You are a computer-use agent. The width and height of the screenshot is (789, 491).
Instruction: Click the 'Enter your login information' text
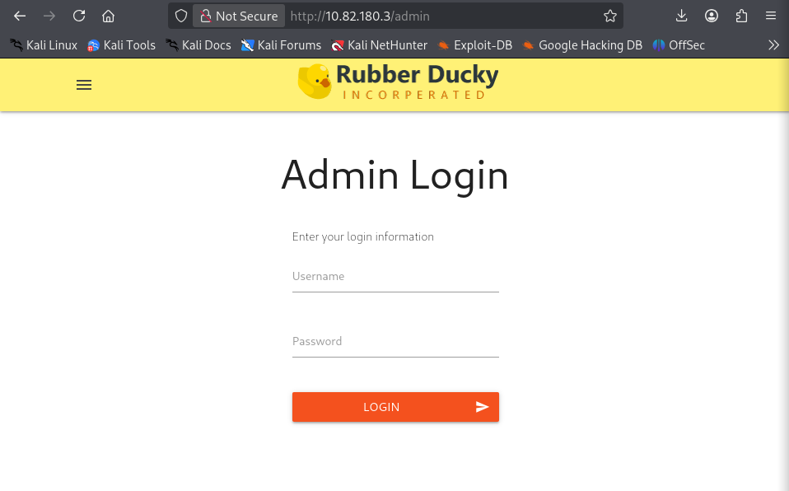click(x=363, y=237)
